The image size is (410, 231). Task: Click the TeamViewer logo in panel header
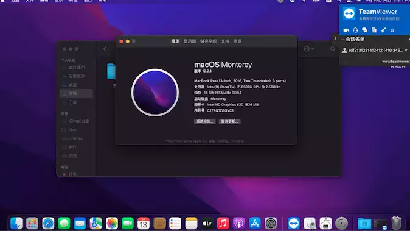(x=349, y=13)
